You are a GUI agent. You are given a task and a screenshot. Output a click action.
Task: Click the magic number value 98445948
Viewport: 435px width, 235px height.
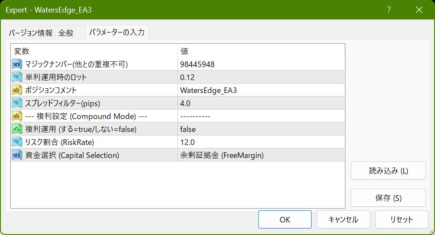tap(197, 64)
